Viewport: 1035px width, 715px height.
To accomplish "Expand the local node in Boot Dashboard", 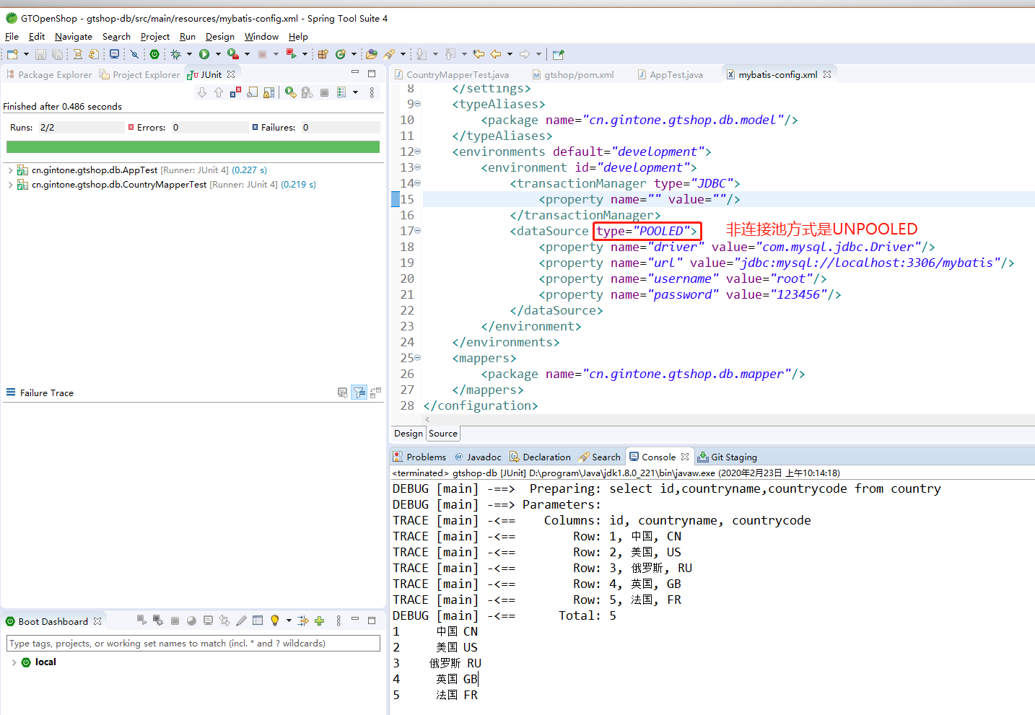I will (x=14, y=662).
